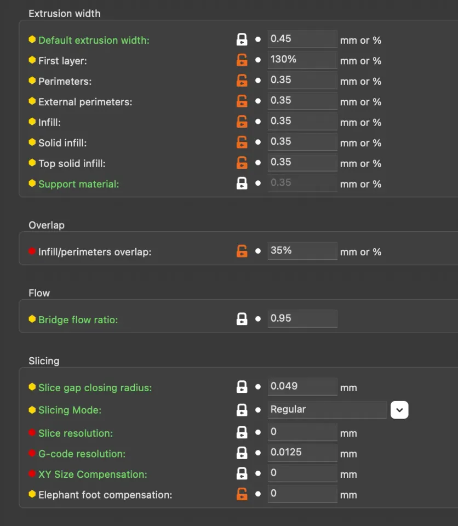Click the Bridge flow ratio input field

[x=302, y=318]
